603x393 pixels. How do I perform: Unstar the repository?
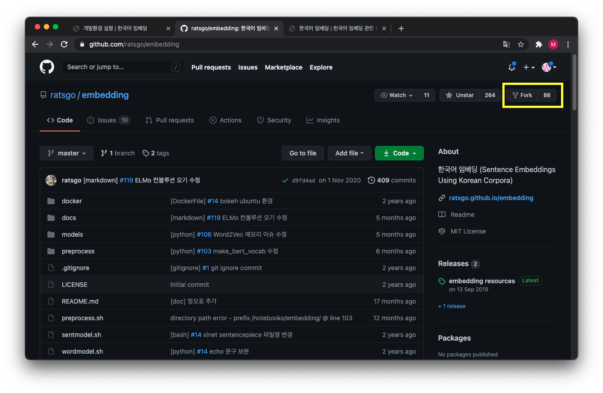point(459,95)
